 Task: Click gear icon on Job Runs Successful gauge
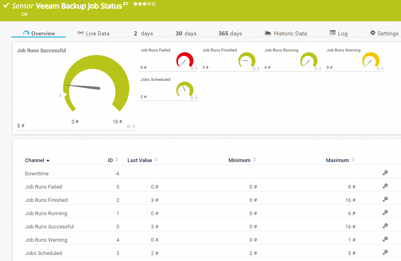(x=129, y=126)
